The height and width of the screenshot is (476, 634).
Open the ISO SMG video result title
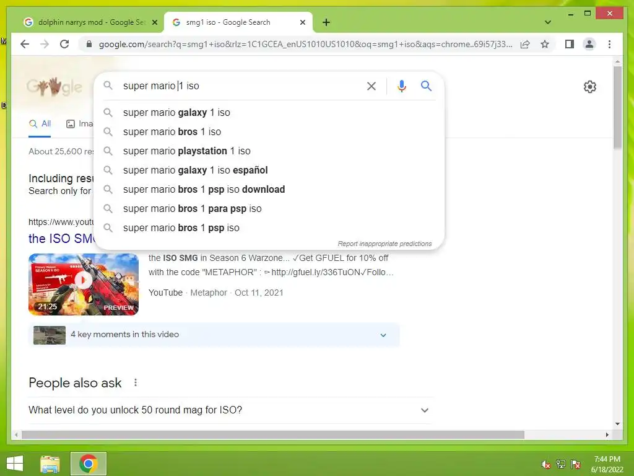coord(61,239)
